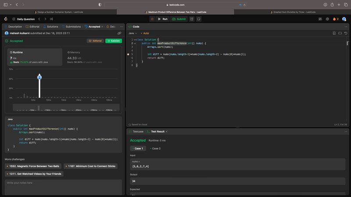Click the runtime distribution range overview strip
The width and height of the screenshot is (351, 197).
coord(66,108)
